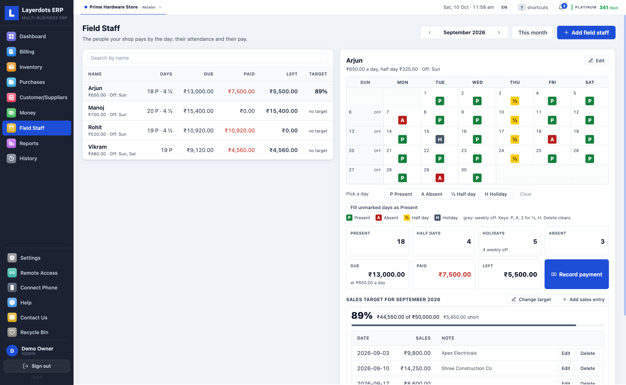Open the notifications bell icon

click(561, 7)
